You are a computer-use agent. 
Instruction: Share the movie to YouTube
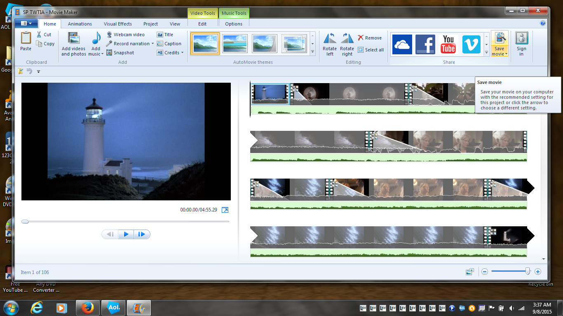448,44
